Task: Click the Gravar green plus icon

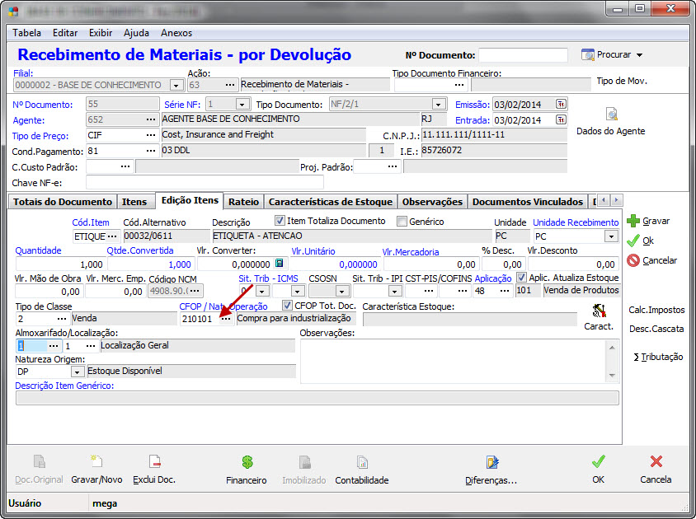Action: (x=633, y=221)
